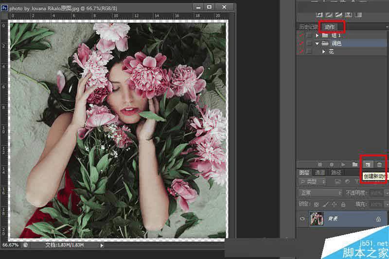Toggle the dialog box for 调色 set
The width and height of the screenshot is (389, 259).
coord(309,43)
